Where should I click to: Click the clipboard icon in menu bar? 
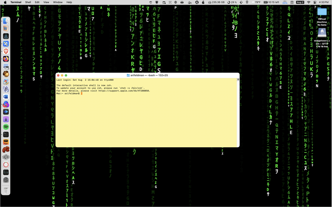tap(292, 2)
